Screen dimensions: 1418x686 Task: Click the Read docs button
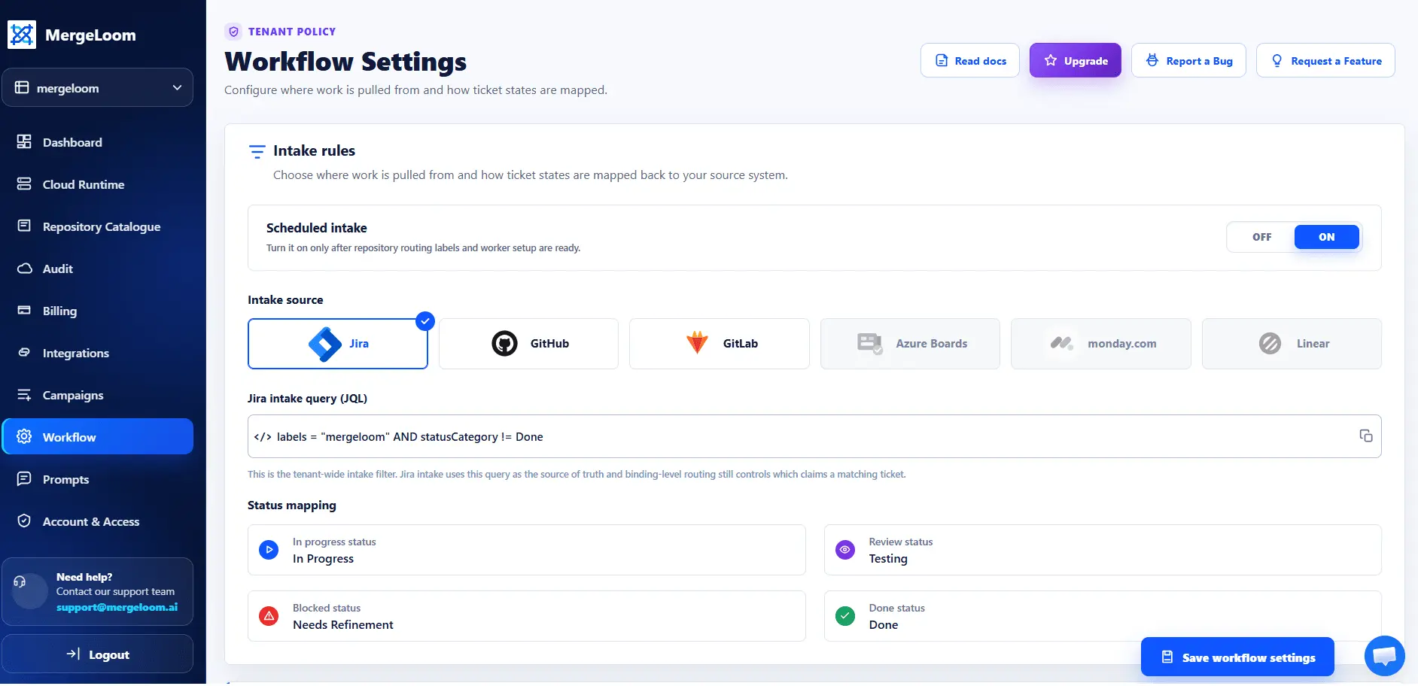coord(970,61)
